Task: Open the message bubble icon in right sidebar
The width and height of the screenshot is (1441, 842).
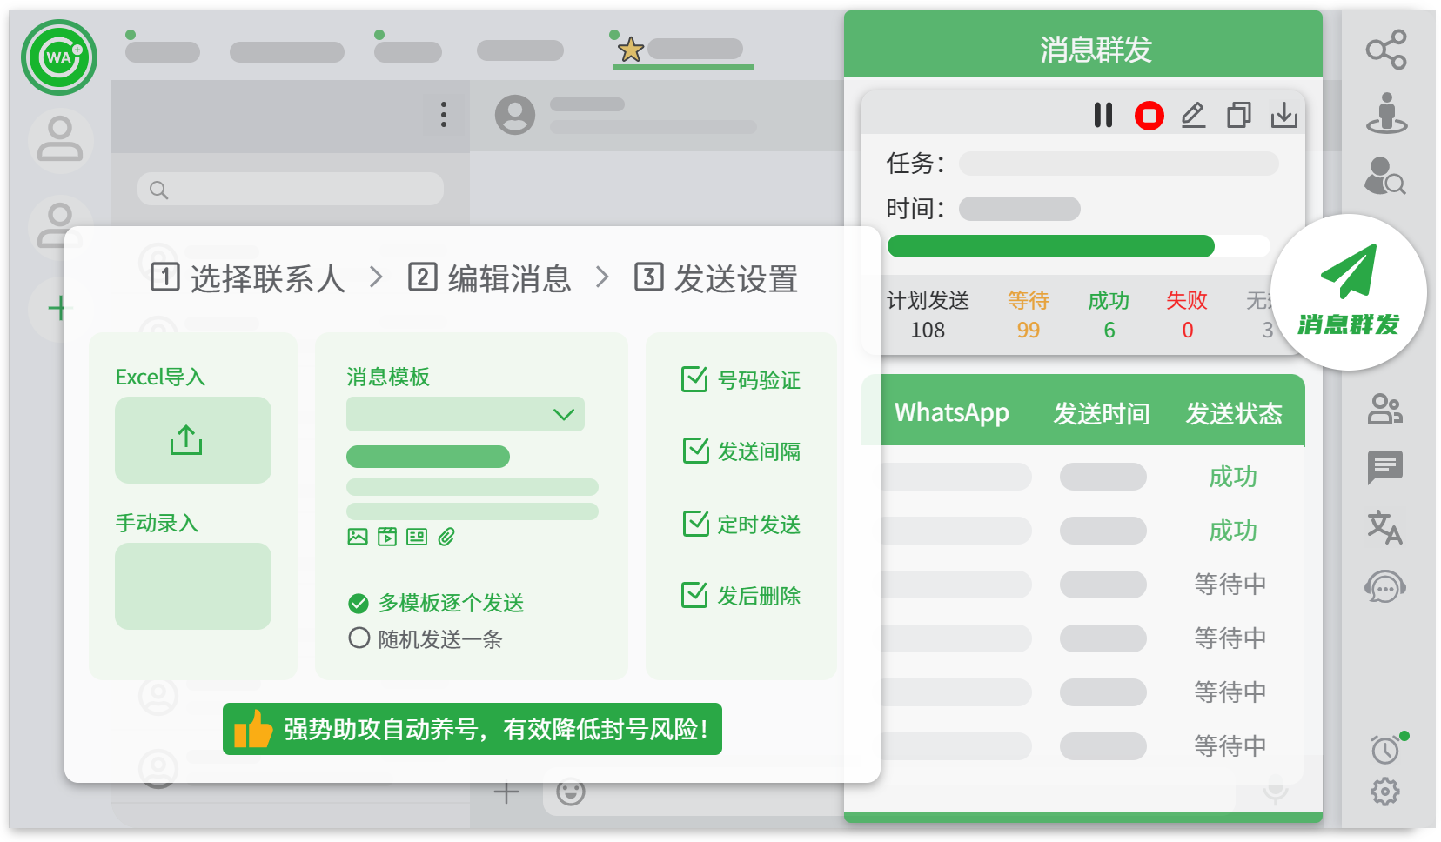Action: point(1385,468)
